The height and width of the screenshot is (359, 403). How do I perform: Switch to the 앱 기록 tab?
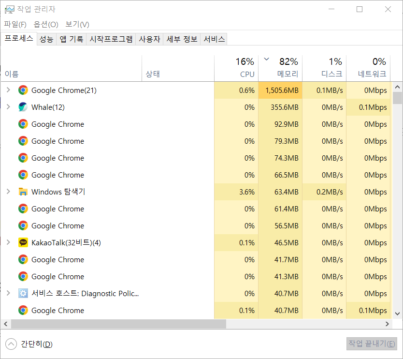point(72,39)
